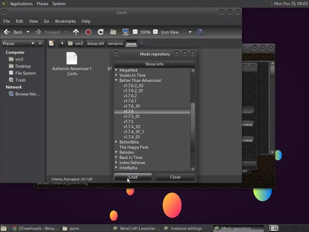Open the Places sidebar dropdown

tap(19, 43)
